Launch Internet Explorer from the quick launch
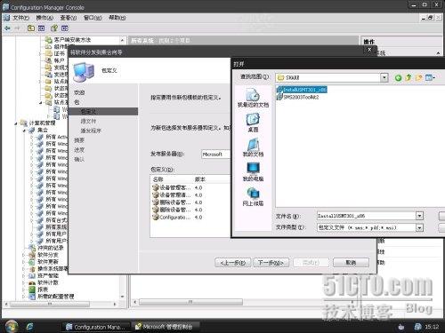Screen dimensions: 445x333 pos(29,327)
